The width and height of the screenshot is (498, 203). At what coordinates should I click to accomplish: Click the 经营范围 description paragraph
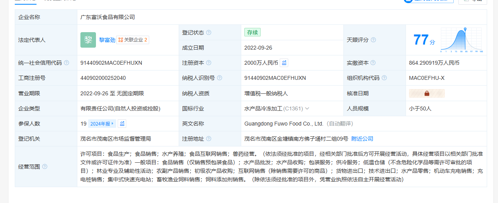point(282,167)
